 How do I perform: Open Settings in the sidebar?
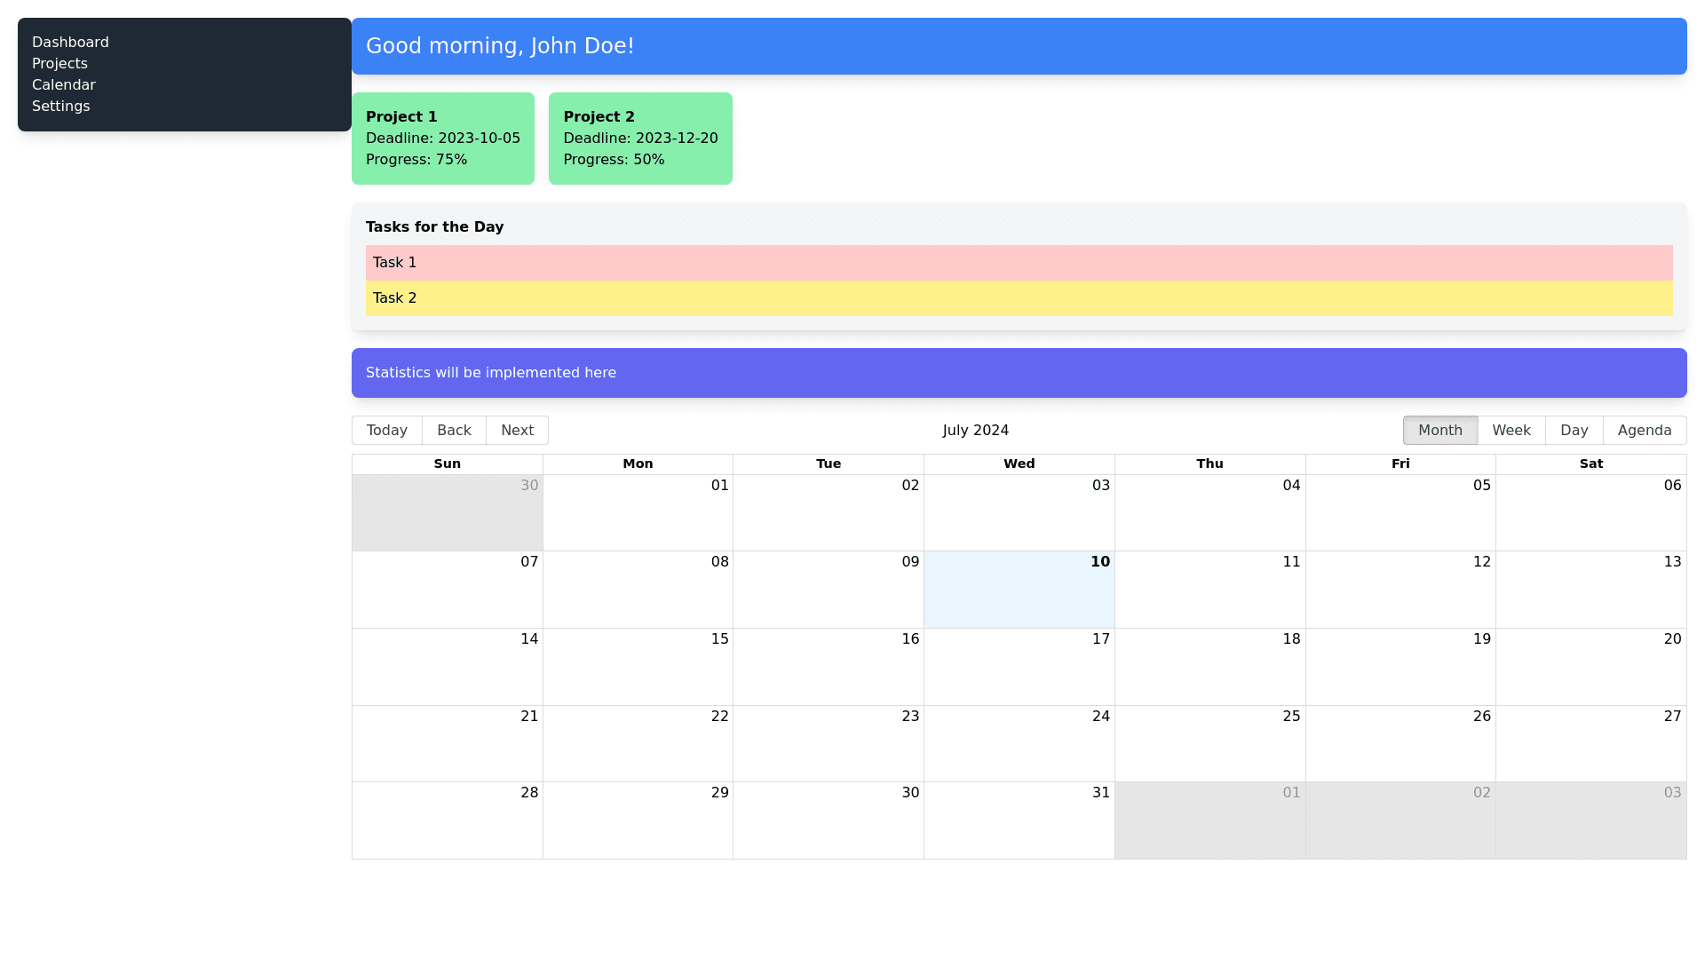coord(60,107)
